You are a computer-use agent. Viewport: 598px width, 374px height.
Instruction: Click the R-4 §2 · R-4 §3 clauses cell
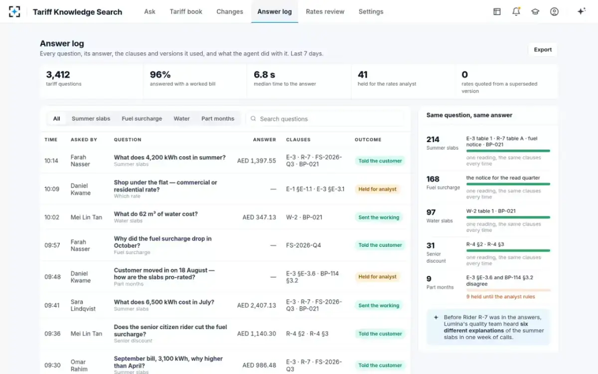pyautogui.click(x=307, y=334)
